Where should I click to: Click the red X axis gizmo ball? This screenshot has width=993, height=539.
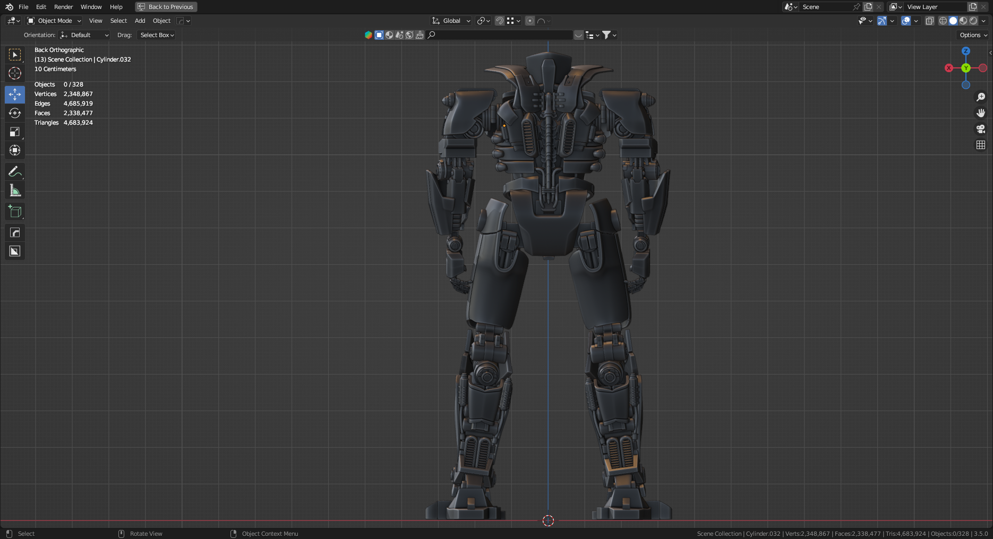click(949, 68)
